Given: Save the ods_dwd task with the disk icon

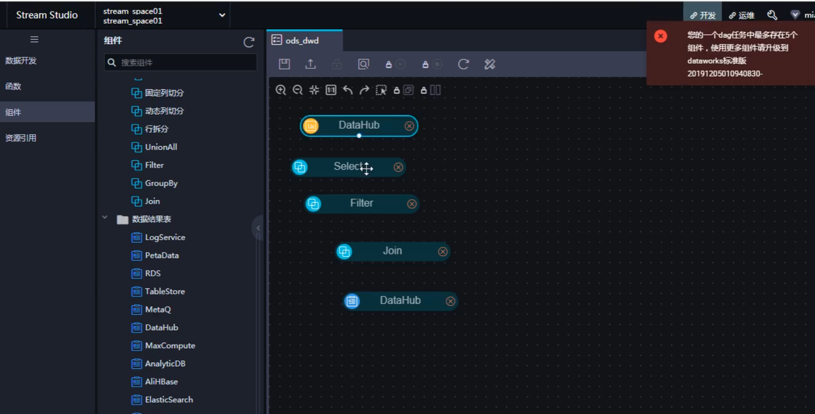Looking at the screenshot, I should [284, 64].
